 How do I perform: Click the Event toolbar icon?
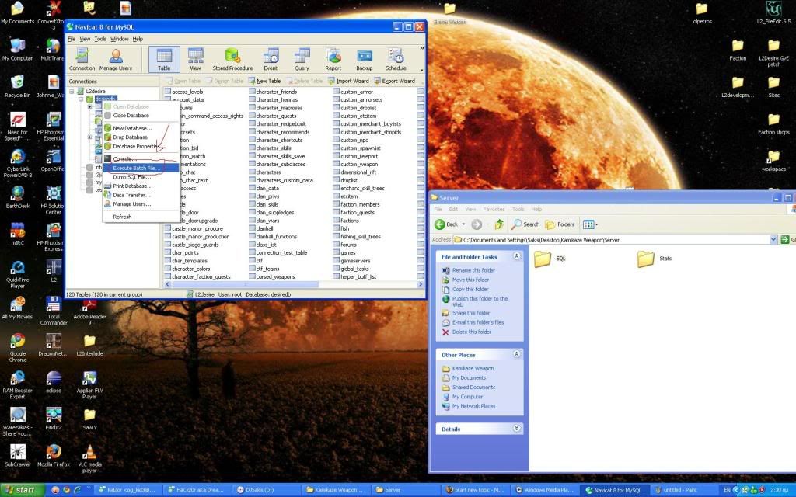(271, 59)
